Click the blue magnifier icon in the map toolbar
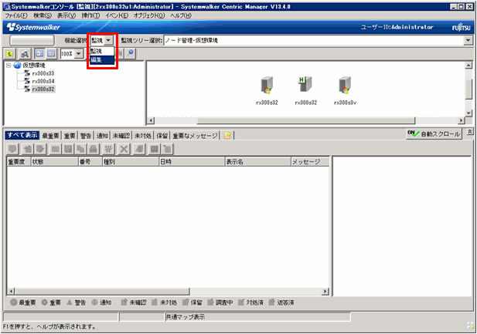The height and width of the screenshot is (334, 477). 130,53
